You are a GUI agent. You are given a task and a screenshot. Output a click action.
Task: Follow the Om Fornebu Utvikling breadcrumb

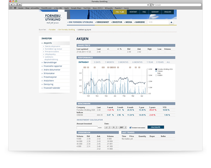[66, 30]
